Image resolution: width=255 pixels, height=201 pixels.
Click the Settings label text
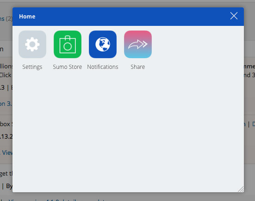click(x=32, y=67)
